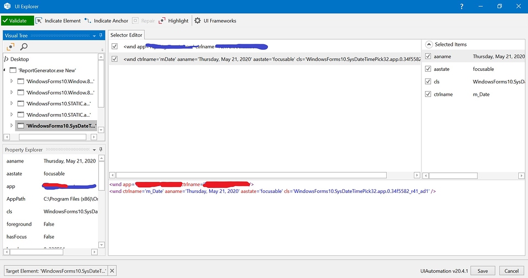
Task: Select hasFocus property row
Action: 51,237
